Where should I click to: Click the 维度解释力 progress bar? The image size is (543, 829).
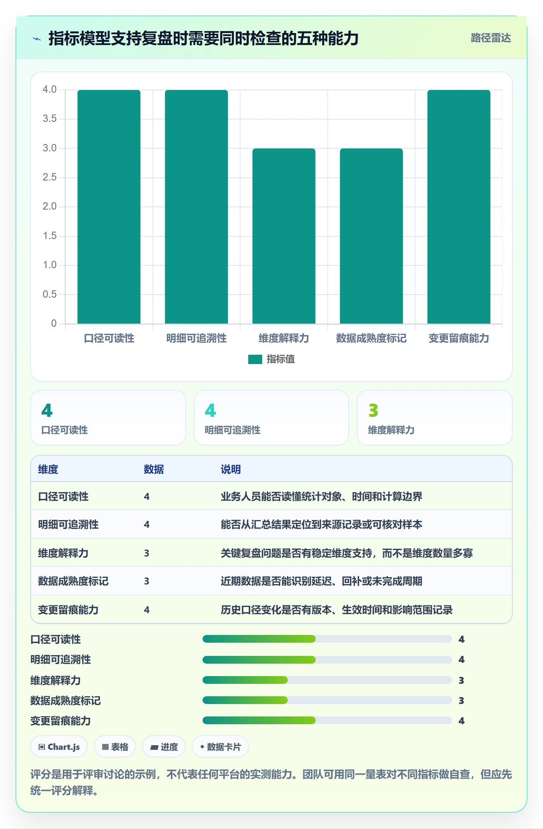[x=327, y=680]
